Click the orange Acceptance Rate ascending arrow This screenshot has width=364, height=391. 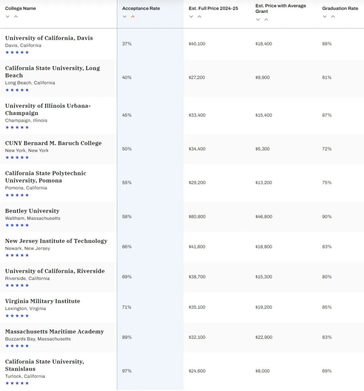coord(133,17)
